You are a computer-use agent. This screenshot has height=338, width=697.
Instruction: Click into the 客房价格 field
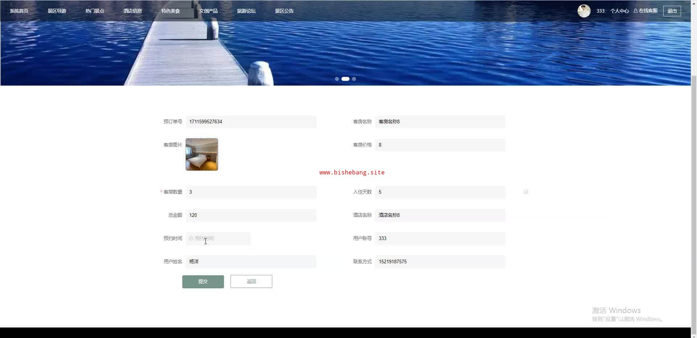tap(440, 145)
